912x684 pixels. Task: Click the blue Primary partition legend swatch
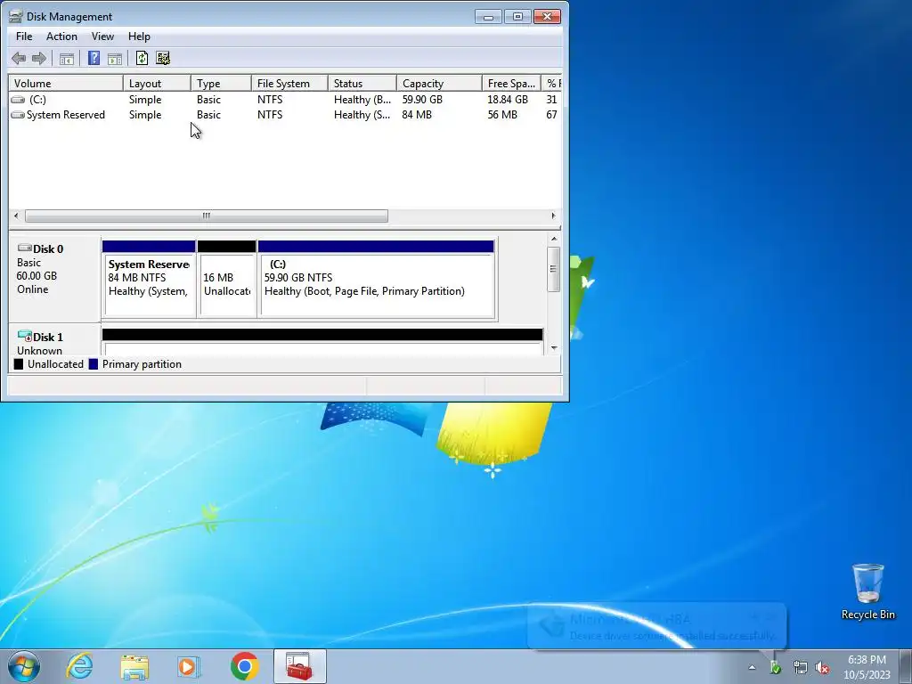(x=93, y=364)
